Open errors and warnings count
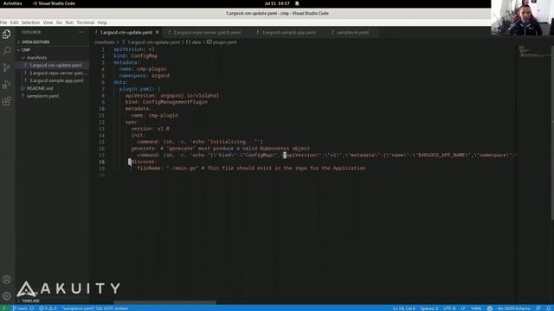The image size is (554, 311). (48, 308)
